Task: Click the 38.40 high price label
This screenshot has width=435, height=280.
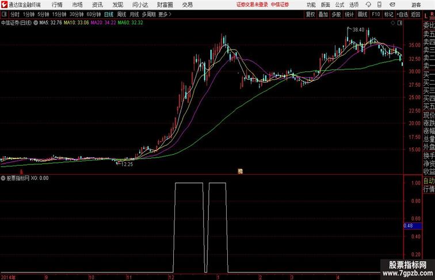Action: click(x=358, y=30)
